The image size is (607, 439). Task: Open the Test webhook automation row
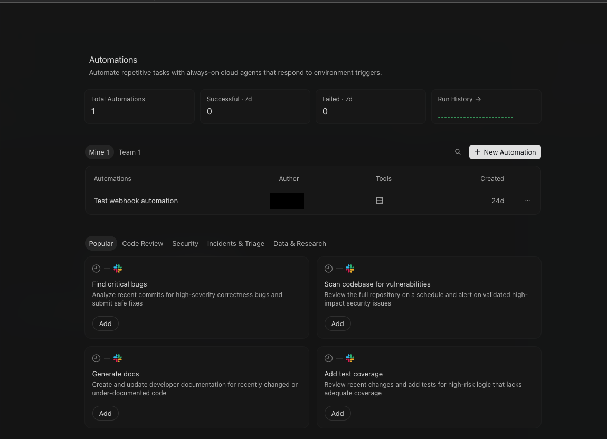313,201
